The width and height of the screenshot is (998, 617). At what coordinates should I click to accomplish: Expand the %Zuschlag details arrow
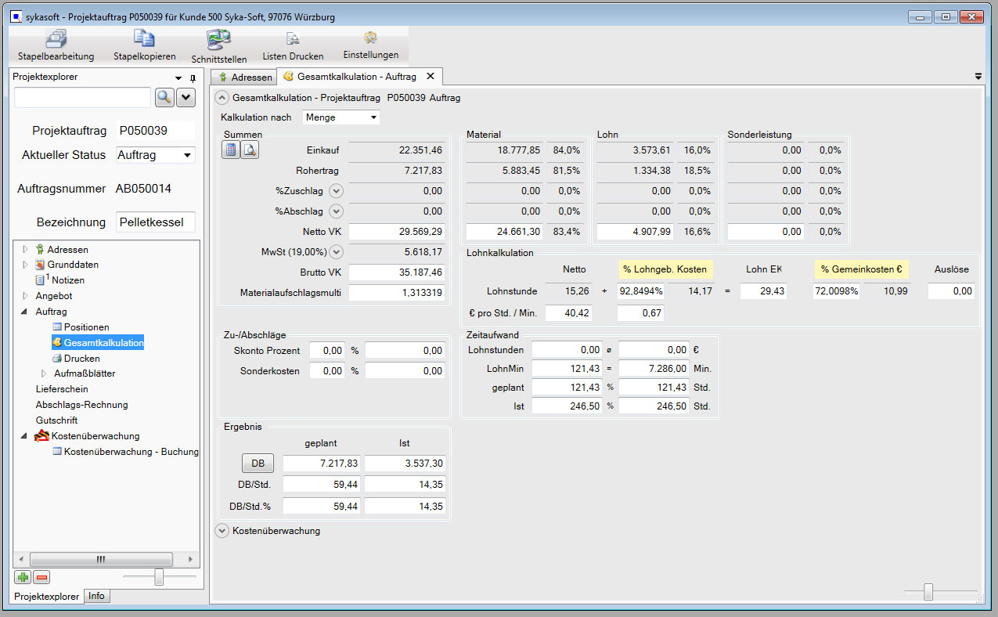click(336, 190)
